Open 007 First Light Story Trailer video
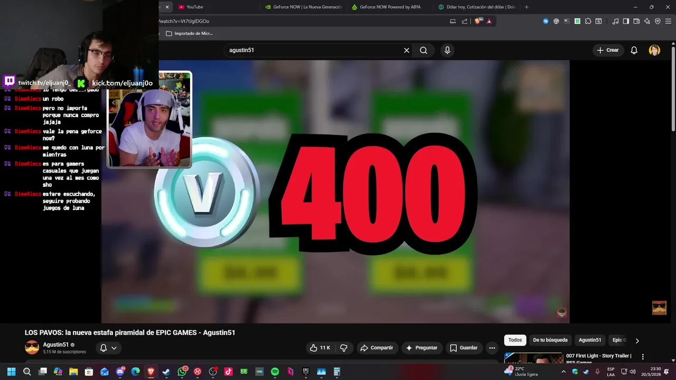The width and height of the screenshot is (676, 380). pos(599,359)
